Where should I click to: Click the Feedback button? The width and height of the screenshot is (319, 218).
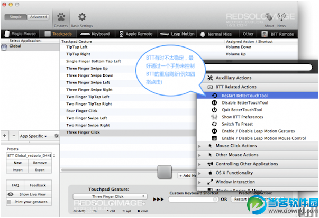(38, 185)
